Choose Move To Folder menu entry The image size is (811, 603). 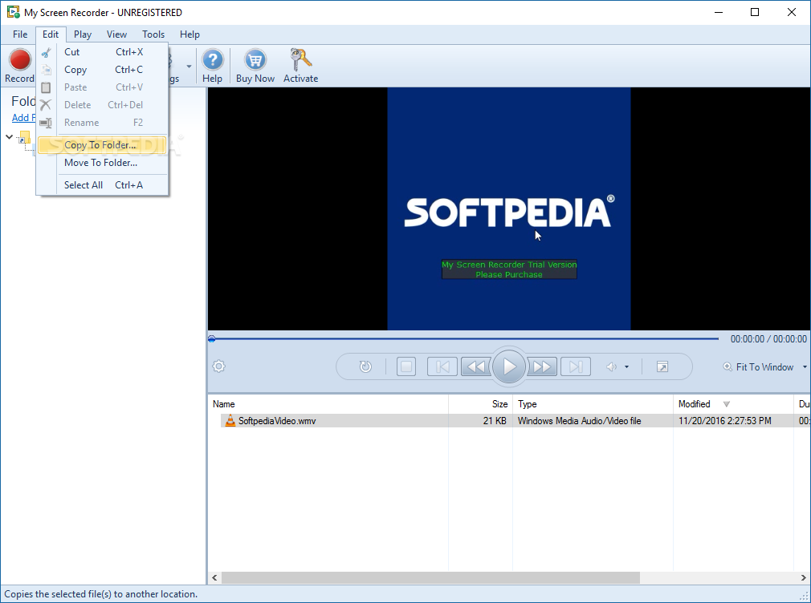[102, 163]
